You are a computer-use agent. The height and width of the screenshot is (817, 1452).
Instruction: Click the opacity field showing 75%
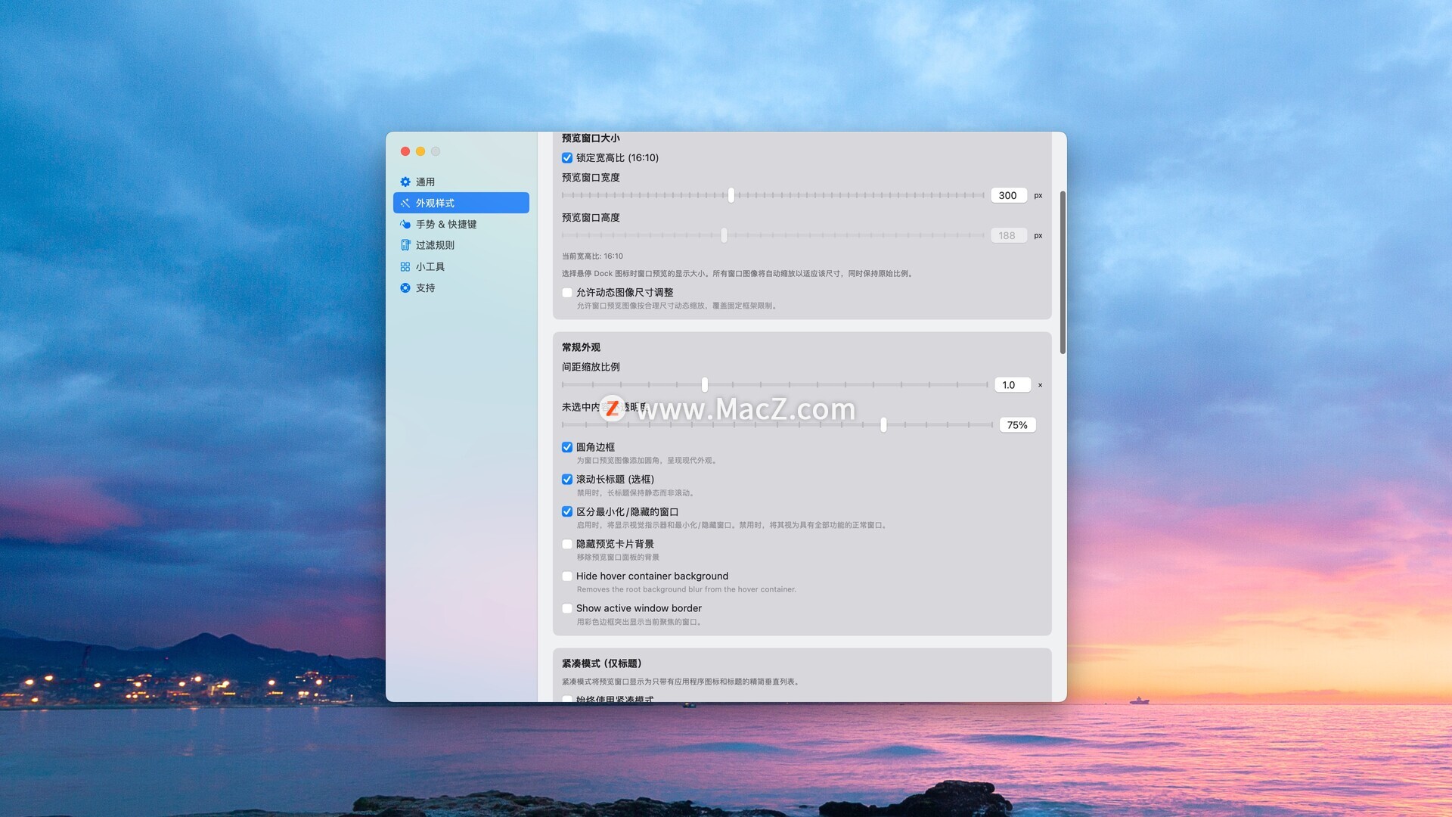pyautogui.click(x=1016, y=425)
